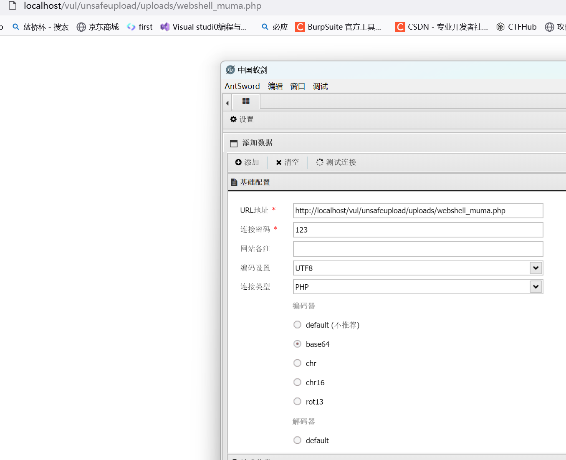
Task: Open the 必应 bookmark
Action: coord(275,27)
